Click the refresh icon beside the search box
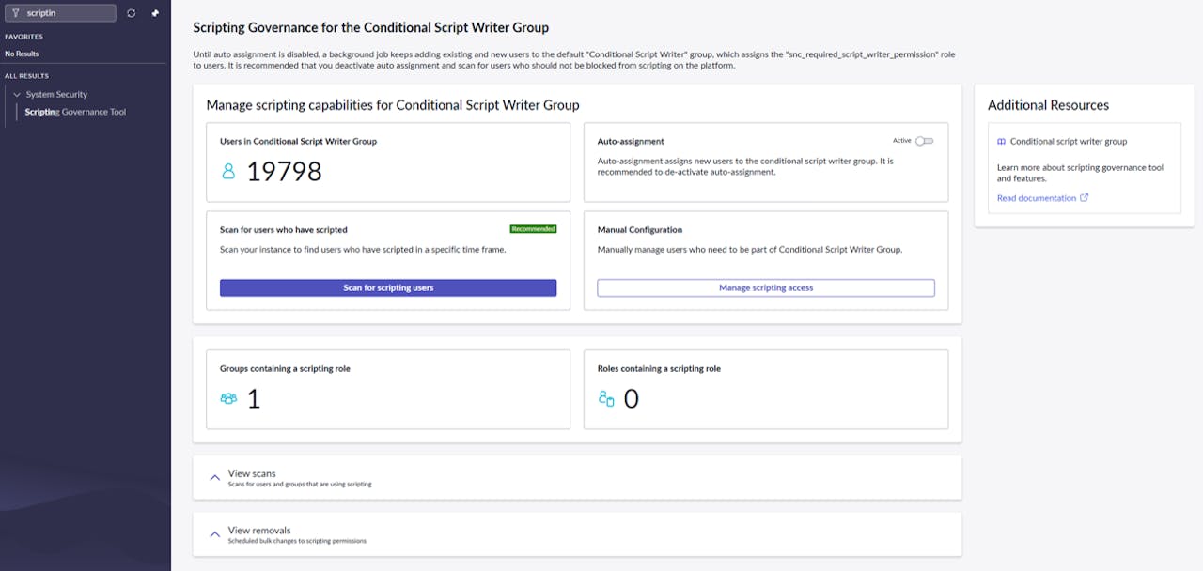 pos(131,12)
